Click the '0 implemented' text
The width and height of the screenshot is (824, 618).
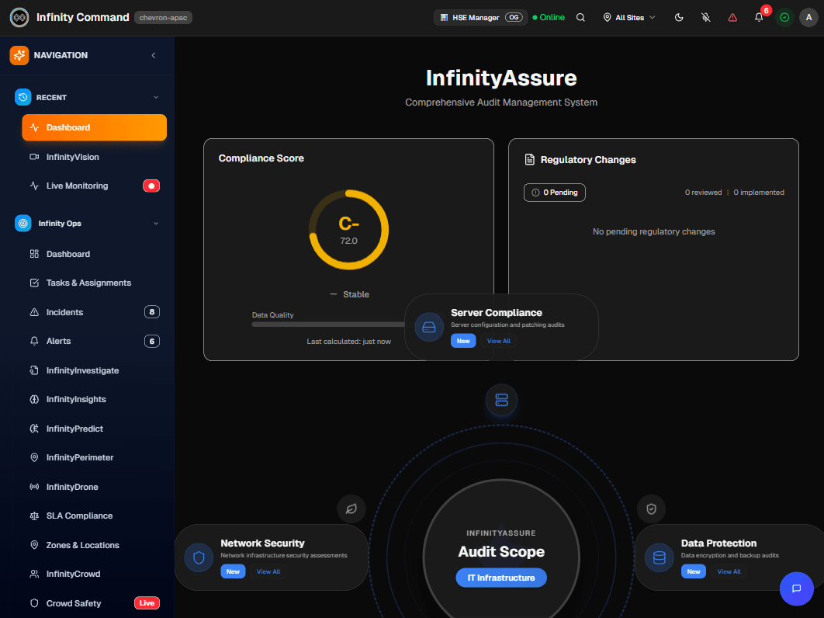[x=759, y=193]
